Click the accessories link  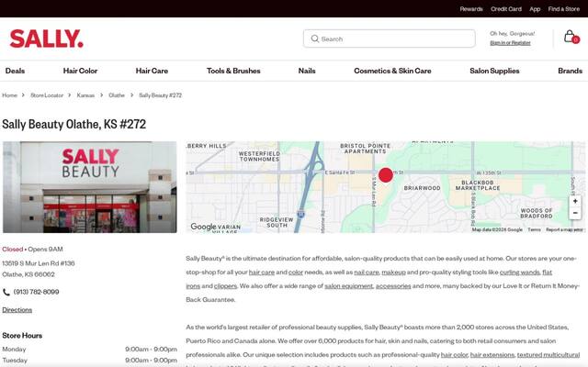pyautogui.click(x=393, y=286)
